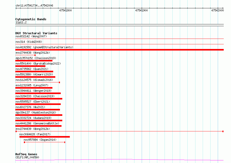Click the 47541900 ruler coordinate
The image size is (231, 163).
coord(141,10)
